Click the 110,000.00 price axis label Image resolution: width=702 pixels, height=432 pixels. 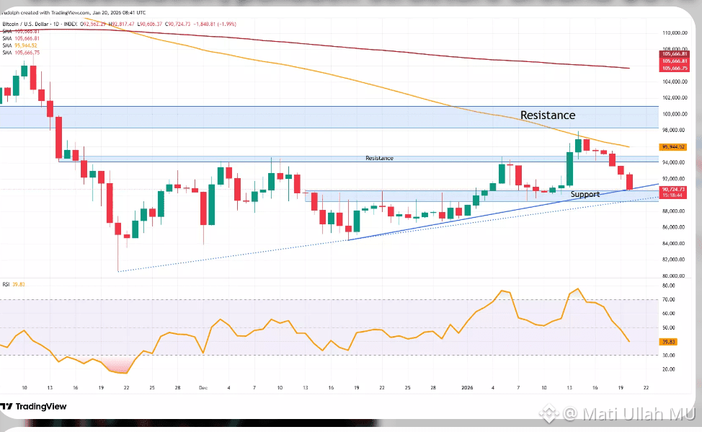tap(675, 33)
